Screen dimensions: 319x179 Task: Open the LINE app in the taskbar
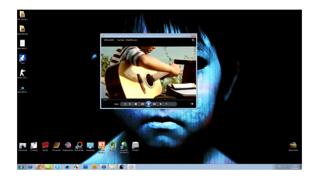click(48, 167)
